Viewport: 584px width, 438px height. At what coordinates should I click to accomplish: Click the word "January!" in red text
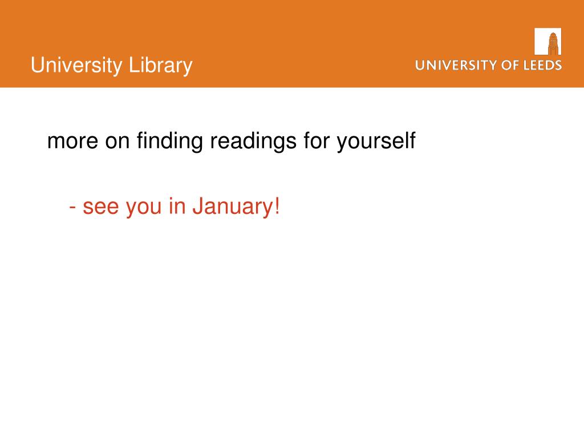236,206
